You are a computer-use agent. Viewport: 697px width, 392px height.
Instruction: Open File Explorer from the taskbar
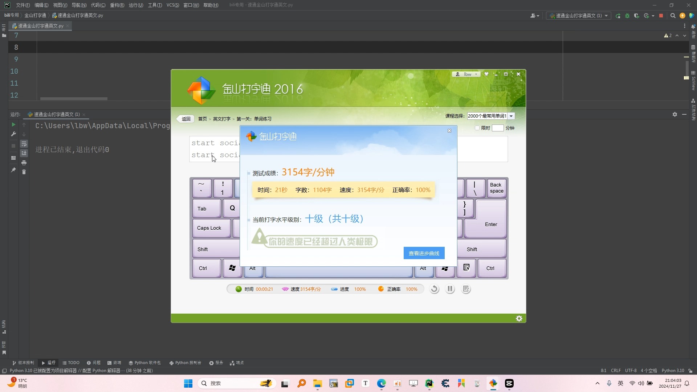pyautogui.click(x=318, y=383)
